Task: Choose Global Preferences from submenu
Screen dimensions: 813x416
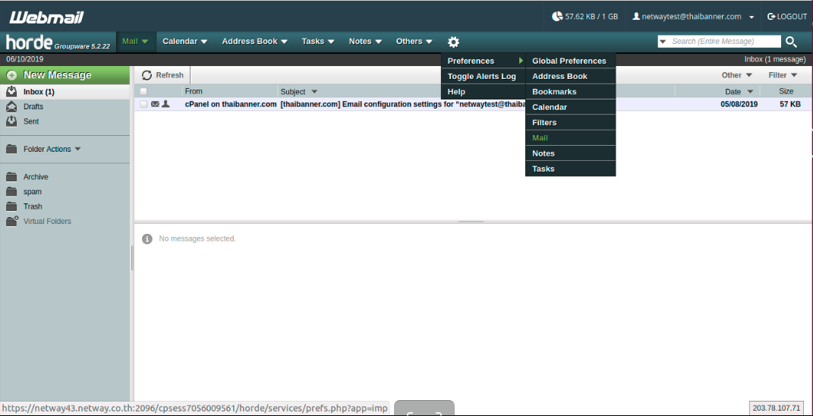Action: [x=569, y=61]
